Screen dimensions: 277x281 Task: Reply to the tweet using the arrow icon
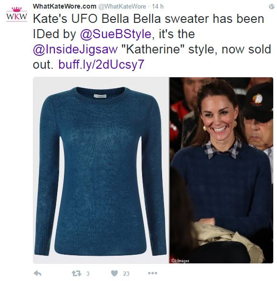(37, 273)
